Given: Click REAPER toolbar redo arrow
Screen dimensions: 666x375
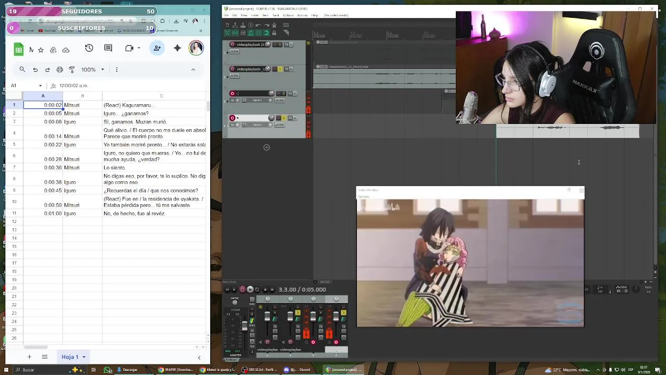Looking at the screenshot, I should tap(266, 24).
